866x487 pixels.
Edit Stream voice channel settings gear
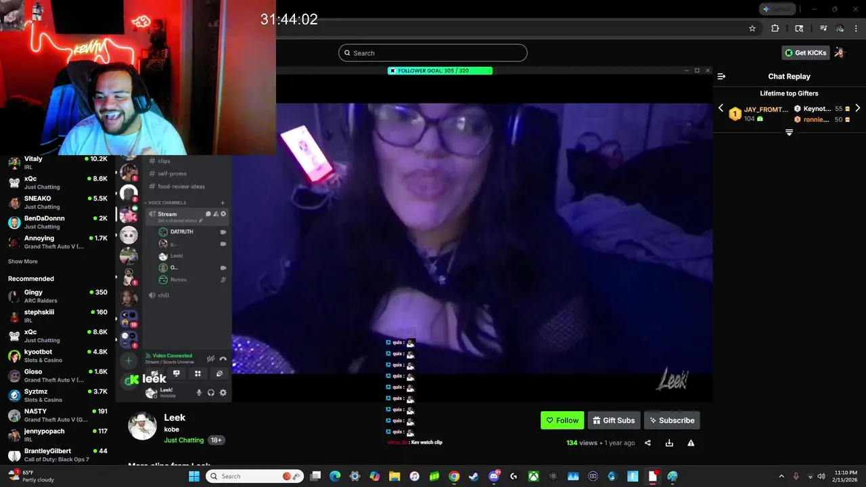(223, 214)
